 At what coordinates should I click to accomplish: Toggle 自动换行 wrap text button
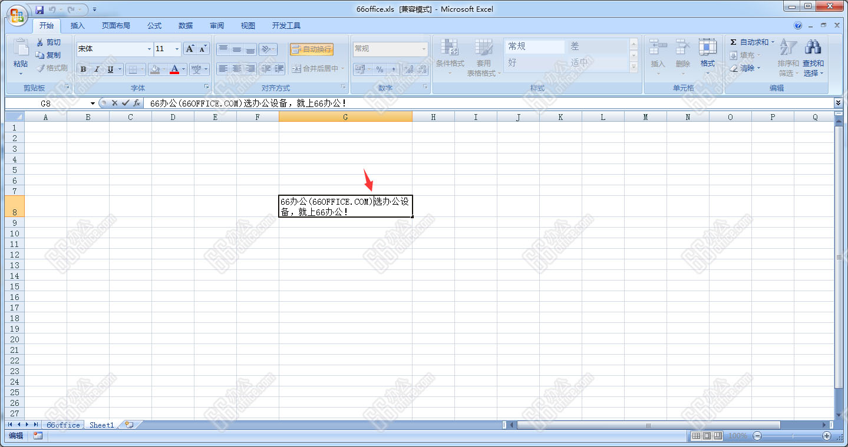(312, 49)
